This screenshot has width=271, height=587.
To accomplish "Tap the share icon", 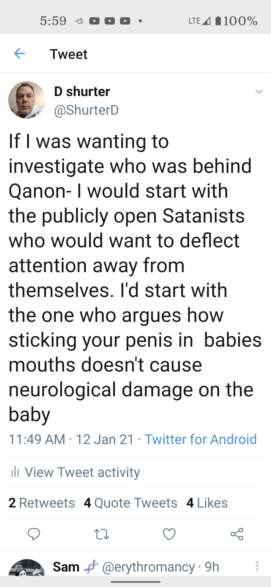I will (237, 534).
